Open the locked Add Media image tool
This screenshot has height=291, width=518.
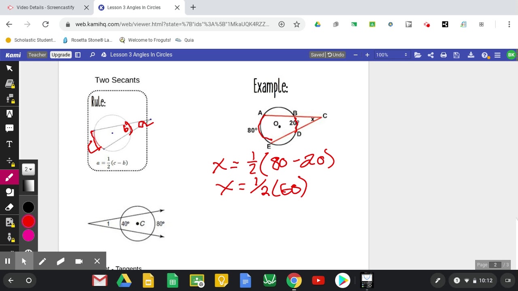(x=9, y=222)
